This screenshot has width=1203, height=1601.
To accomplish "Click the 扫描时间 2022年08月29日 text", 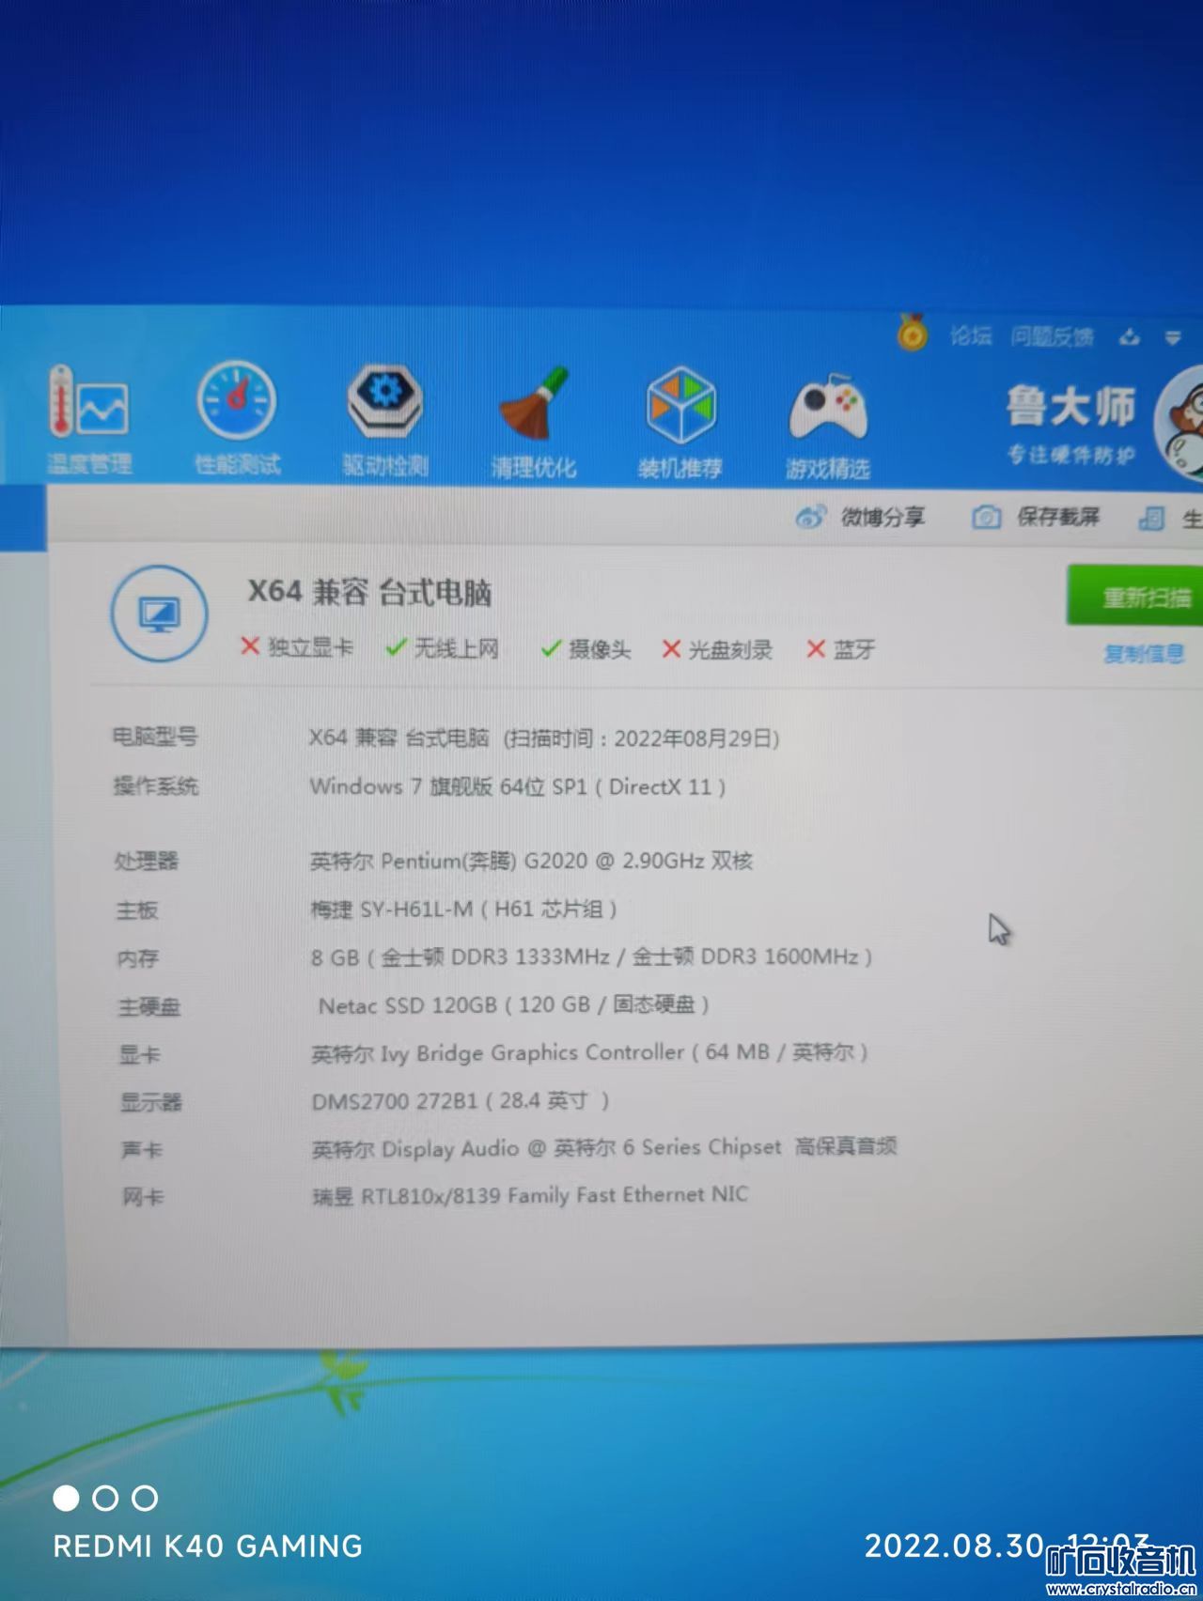I will pyautogui.click(x=642, y=738).
